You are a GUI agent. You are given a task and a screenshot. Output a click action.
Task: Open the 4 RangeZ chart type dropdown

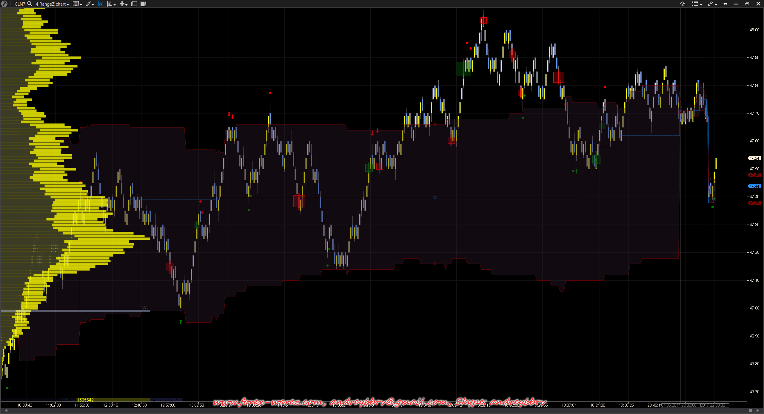click(x=52, y=4)
